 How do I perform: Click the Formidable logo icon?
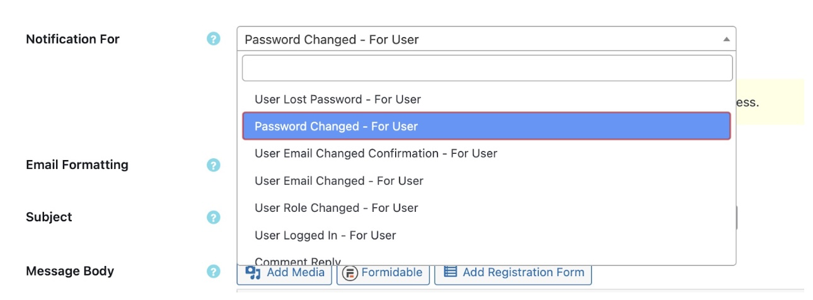click(351, 273)
